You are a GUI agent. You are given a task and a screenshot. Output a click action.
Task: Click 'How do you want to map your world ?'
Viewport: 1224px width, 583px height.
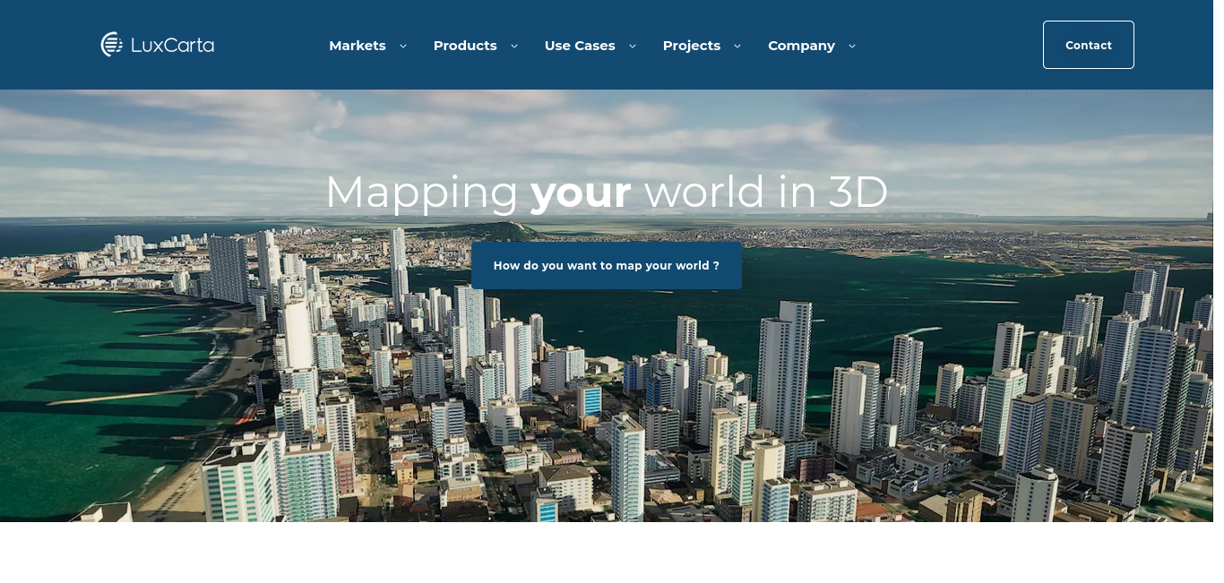click(607, 265)
